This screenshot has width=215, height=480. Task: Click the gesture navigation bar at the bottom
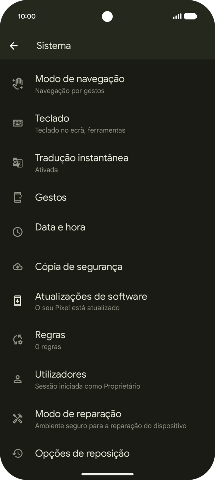coord(107,474)
